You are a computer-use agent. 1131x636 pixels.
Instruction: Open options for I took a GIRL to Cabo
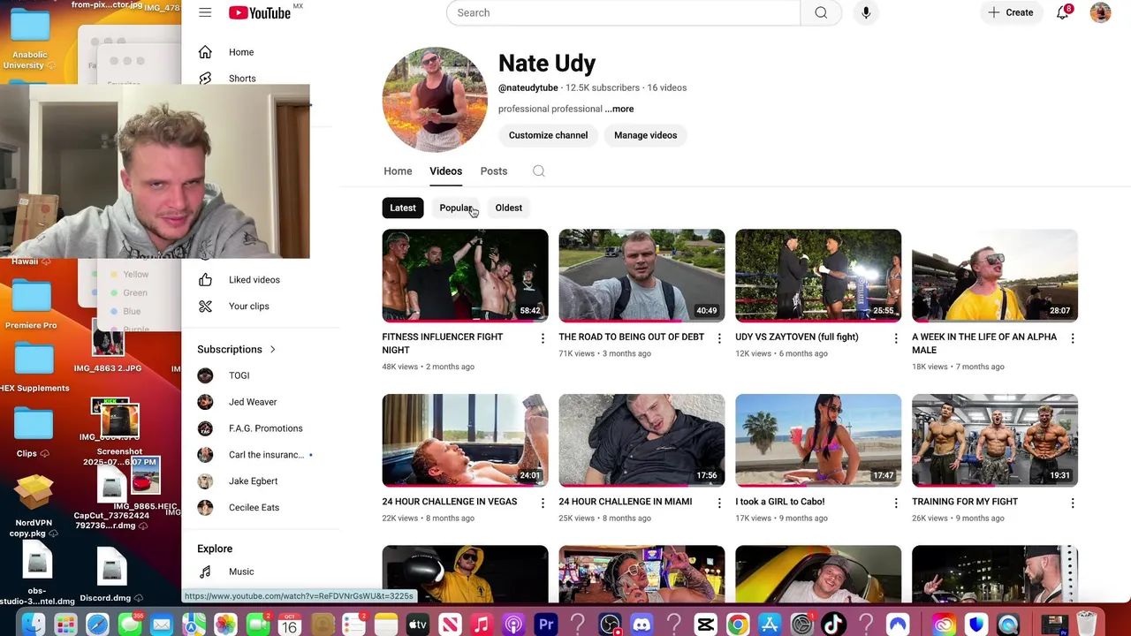(896, 503)
